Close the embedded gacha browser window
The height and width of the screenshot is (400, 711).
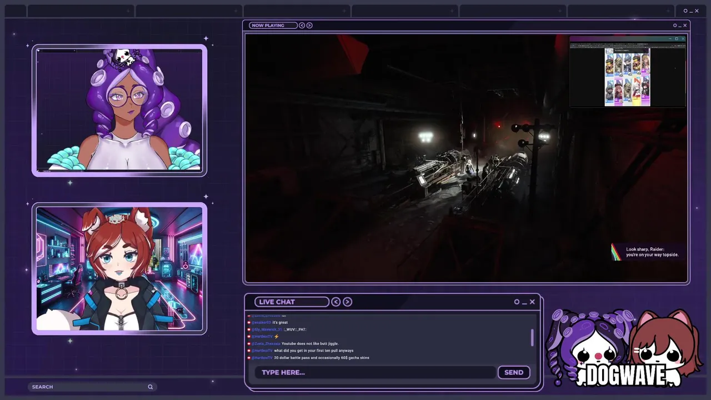click(x=683, y=38)
